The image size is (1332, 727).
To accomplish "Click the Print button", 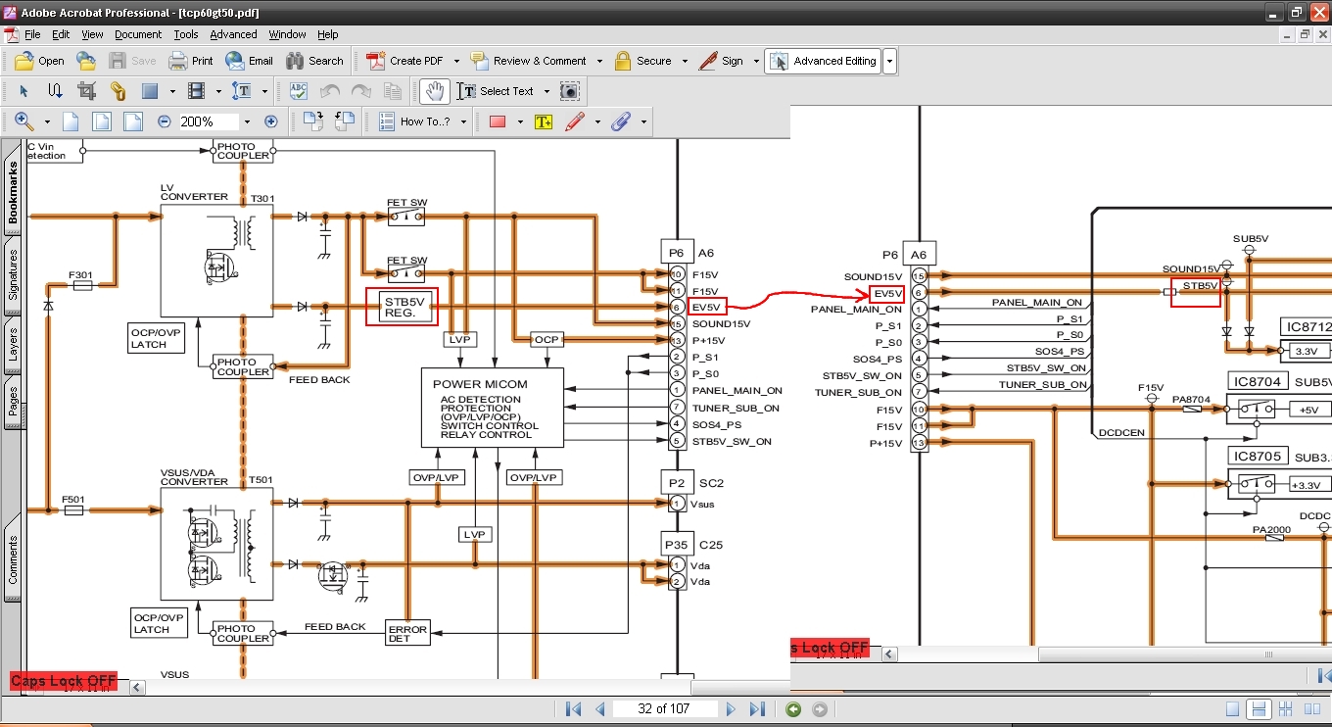I will pyautogui.click(x=191, y=61).
